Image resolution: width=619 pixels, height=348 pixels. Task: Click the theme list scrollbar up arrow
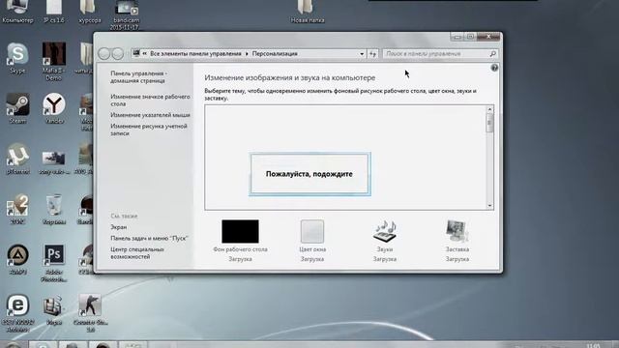489,109
